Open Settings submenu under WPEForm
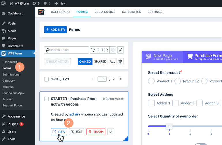The height and width of the screenshot is (145, 222). coord(8,87)
